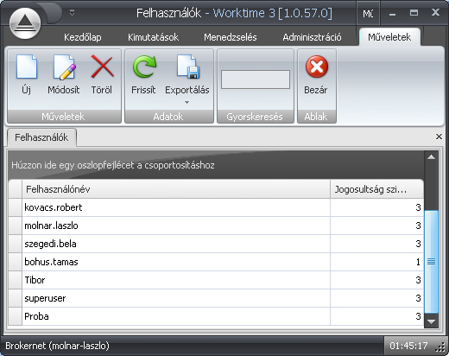The image size is (449, 356).
Task: Expand the Exportálás dropdown arrow
Action: point(187,103)
